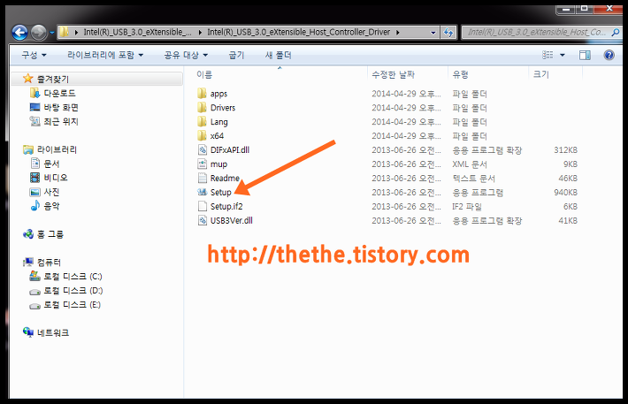Screen dimensions: 628x404
Task: Select 라이브러리 in the navigation pane
Action: (57, 149)
